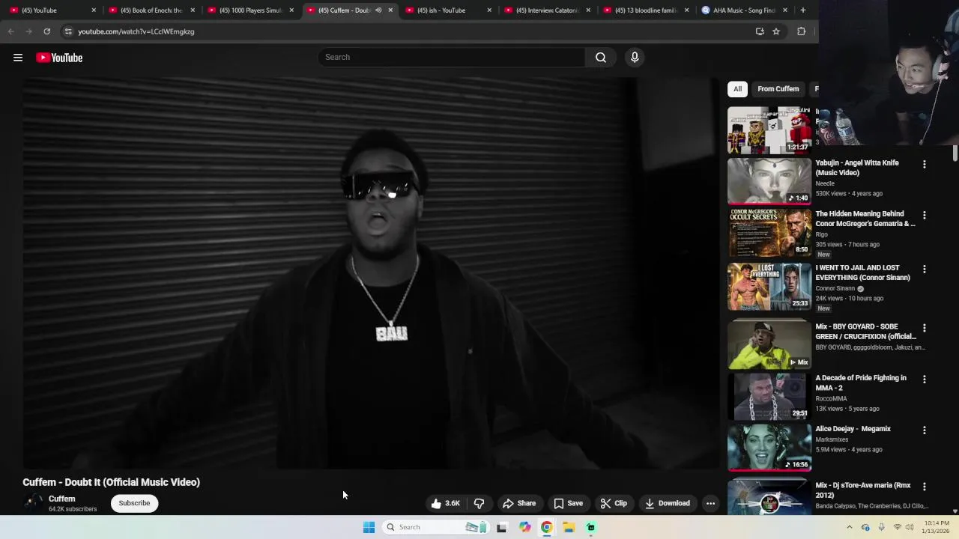
Task: Open I Lost Everything video thumbnail
Action: [769, 286]
